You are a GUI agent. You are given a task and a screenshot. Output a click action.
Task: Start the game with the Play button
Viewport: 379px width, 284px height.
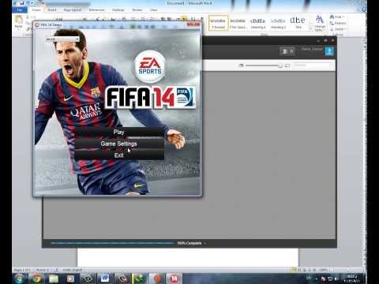pos(119,132)
